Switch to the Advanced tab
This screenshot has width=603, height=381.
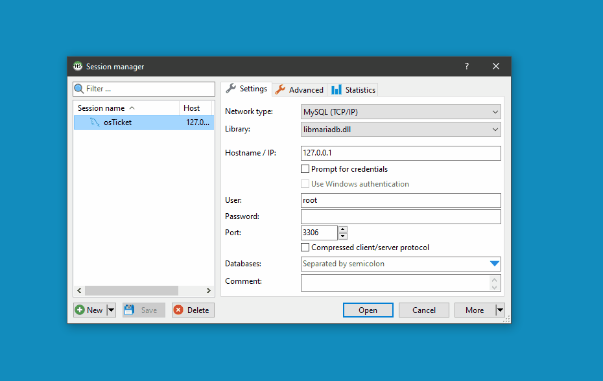click(x=300, y=89)
